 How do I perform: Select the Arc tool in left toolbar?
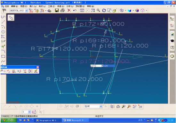(3, 27)
